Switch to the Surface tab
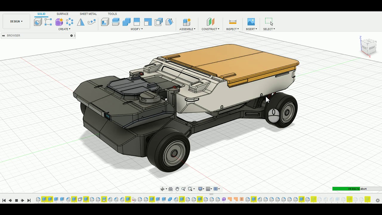Image resolution: width=382 pixels, height=215 pixels. click(x=62, y=14)
